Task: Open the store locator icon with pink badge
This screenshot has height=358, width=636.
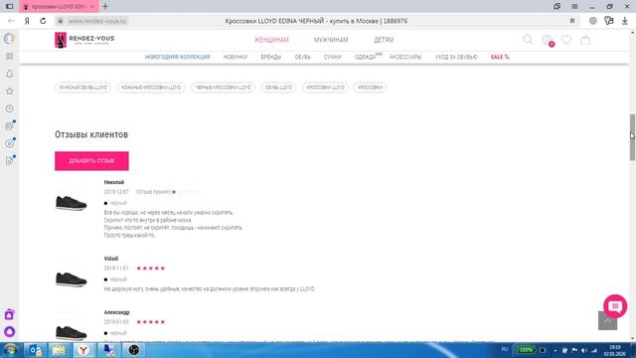Action: (x=548, y=40)
